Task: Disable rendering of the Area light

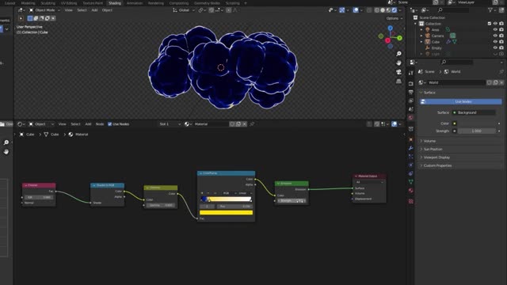Action: tap(501, 30)
